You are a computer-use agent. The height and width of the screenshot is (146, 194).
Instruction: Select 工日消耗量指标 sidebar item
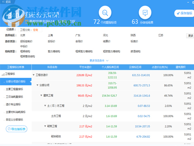(15, 97)
